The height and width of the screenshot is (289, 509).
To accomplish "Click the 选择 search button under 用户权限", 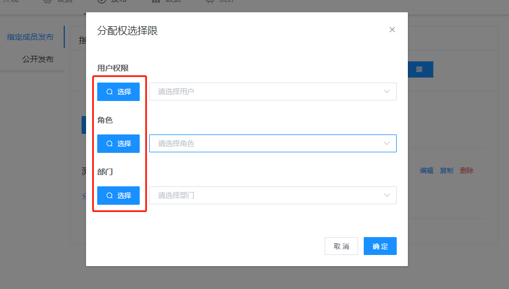I will click(x=118, y=91).
